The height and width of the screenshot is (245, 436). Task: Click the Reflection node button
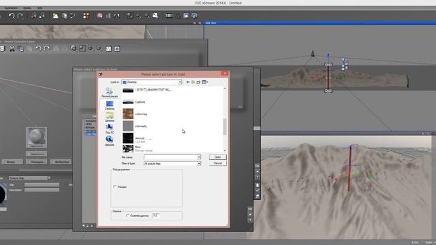tap(61, 162)
